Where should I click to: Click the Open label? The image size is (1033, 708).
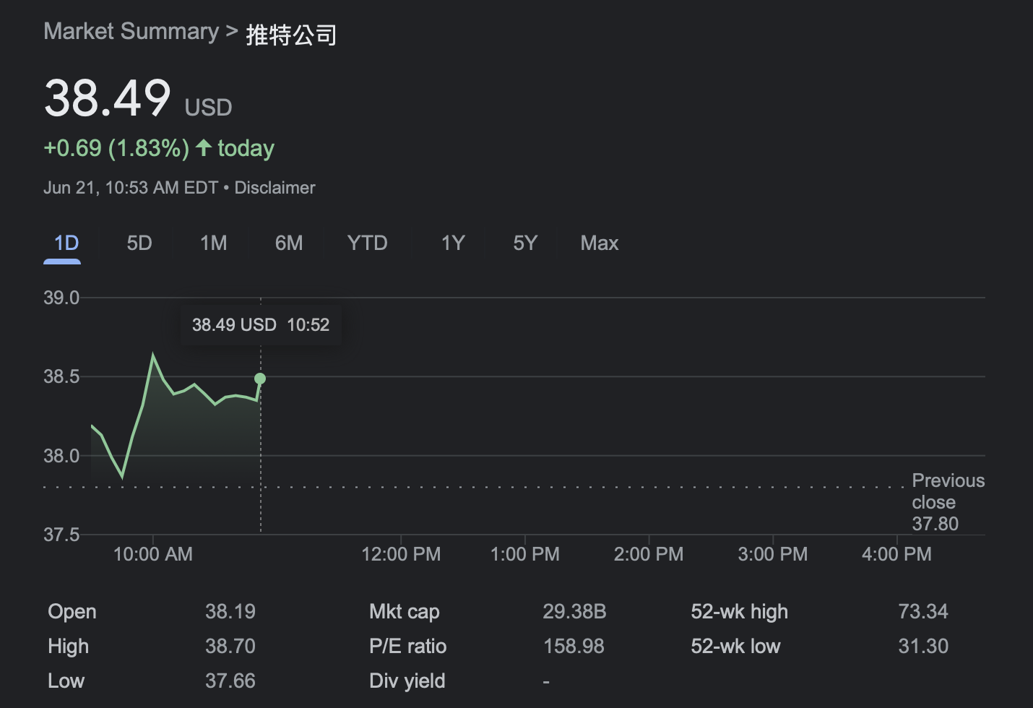coord(72,611)
